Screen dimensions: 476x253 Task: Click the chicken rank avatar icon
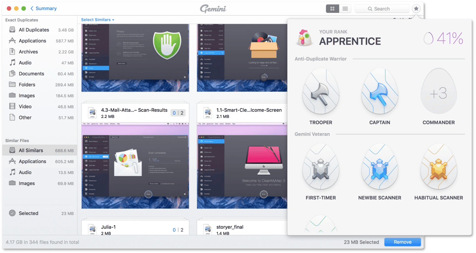tap(304, 38)
